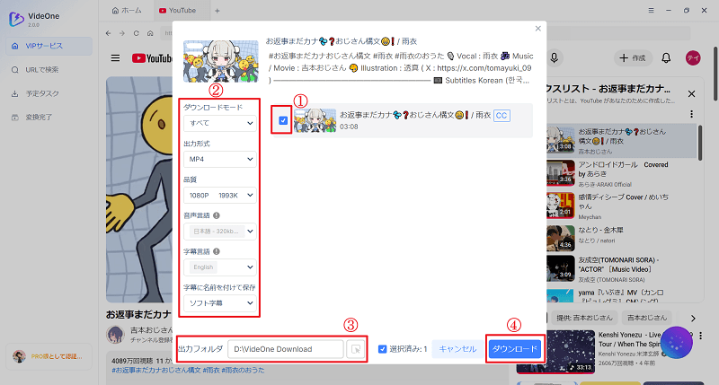Show info icon next to 字幕言語

217,251
